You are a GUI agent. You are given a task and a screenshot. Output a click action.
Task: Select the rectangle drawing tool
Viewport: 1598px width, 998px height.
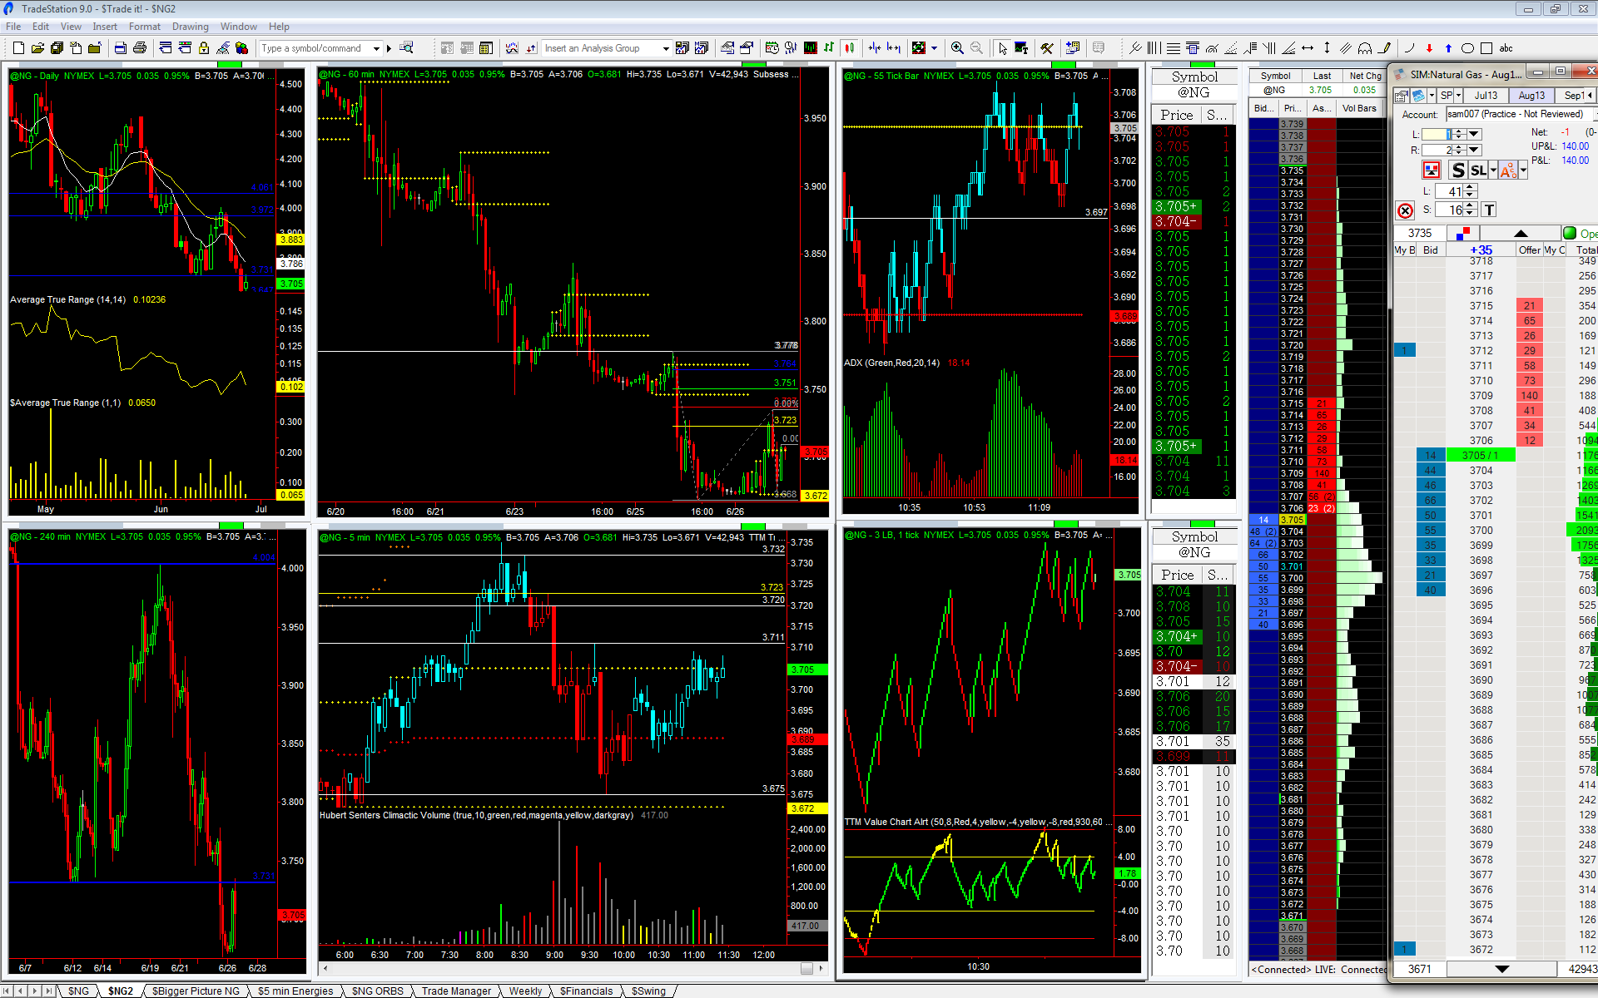tap(1486, 48)
